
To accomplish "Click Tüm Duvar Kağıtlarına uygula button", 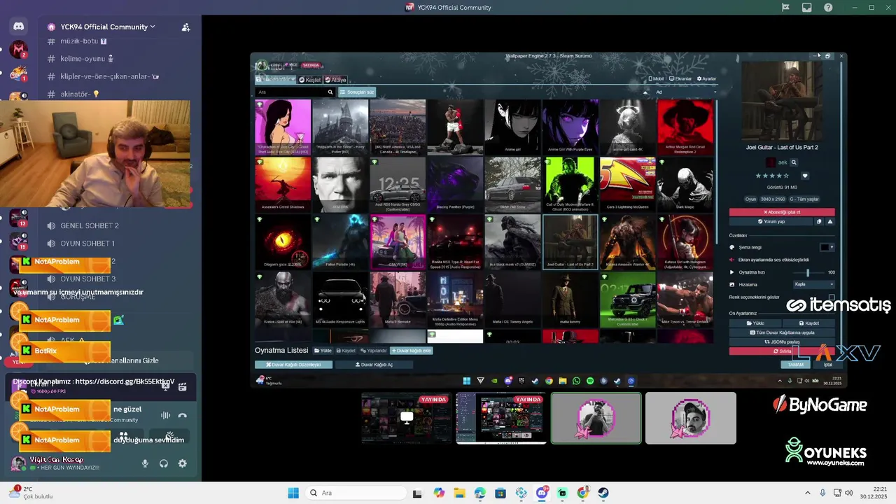I will [x=782, y=332].
